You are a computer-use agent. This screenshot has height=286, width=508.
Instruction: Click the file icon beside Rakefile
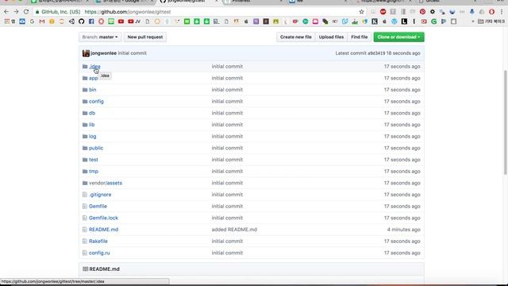coord(85,242)
